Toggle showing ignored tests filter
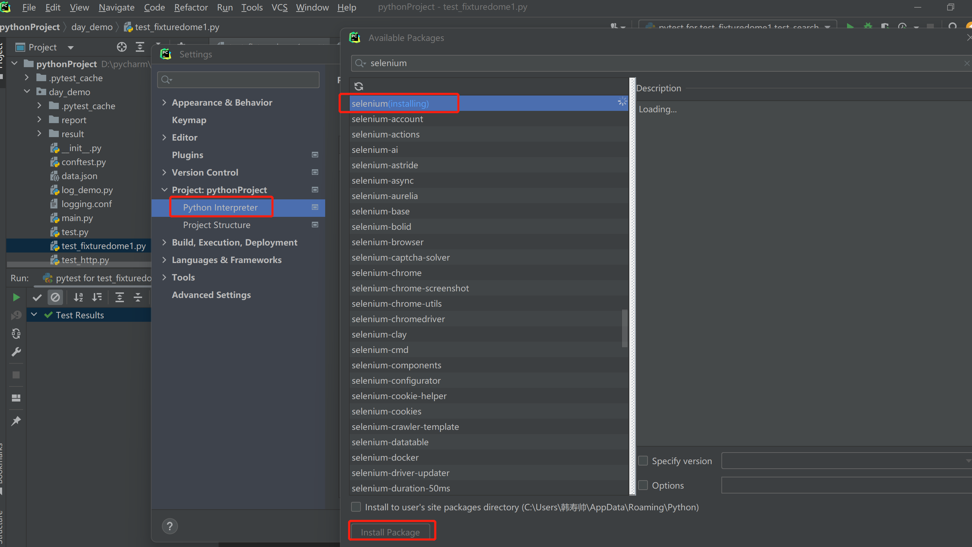Screen dimensions: 972x547 55,297
